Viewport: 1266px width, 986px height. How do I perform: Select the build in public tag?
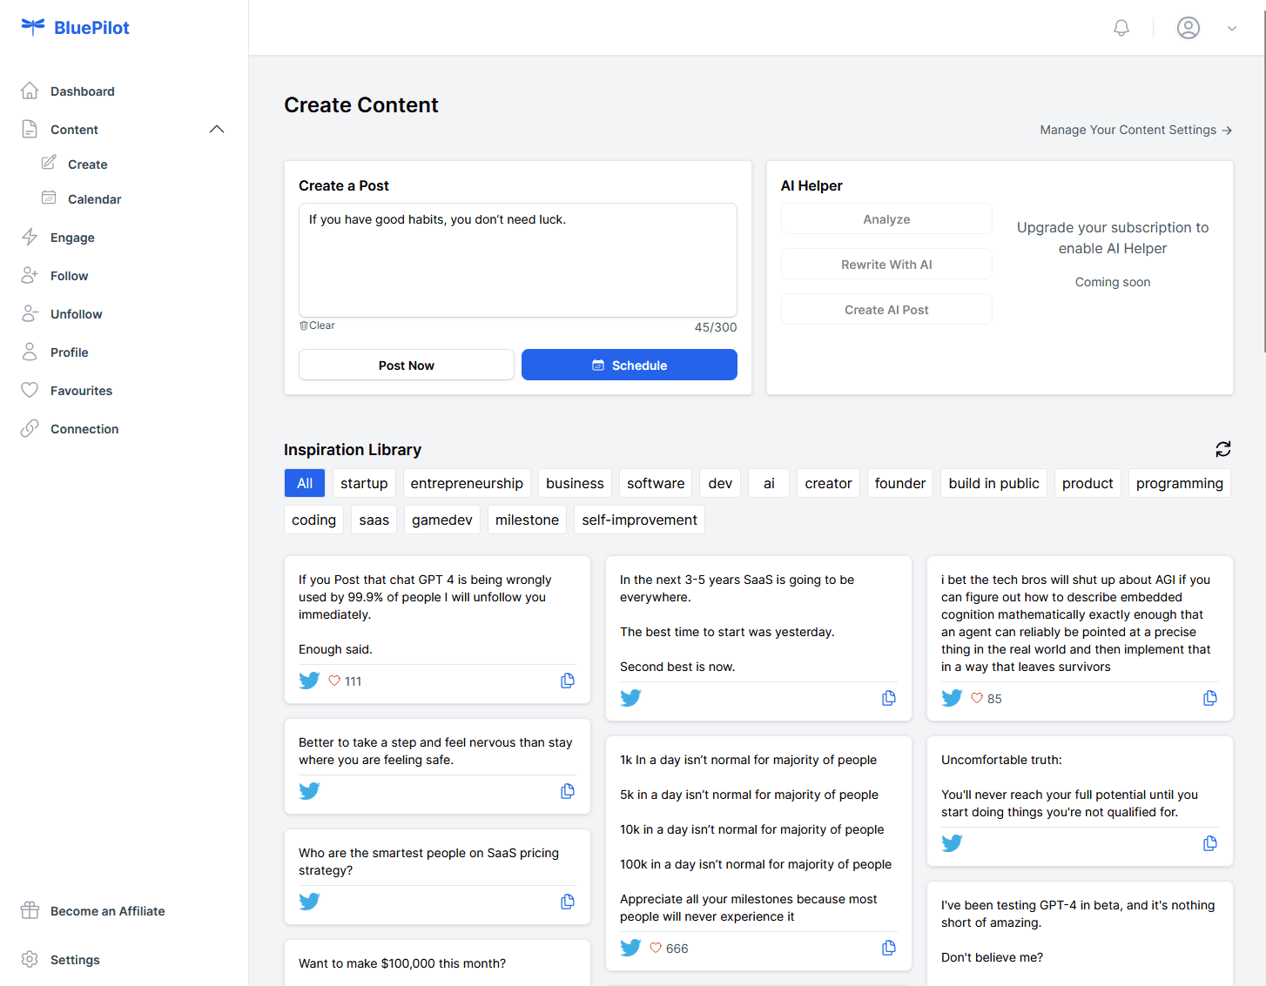[993, 483]
